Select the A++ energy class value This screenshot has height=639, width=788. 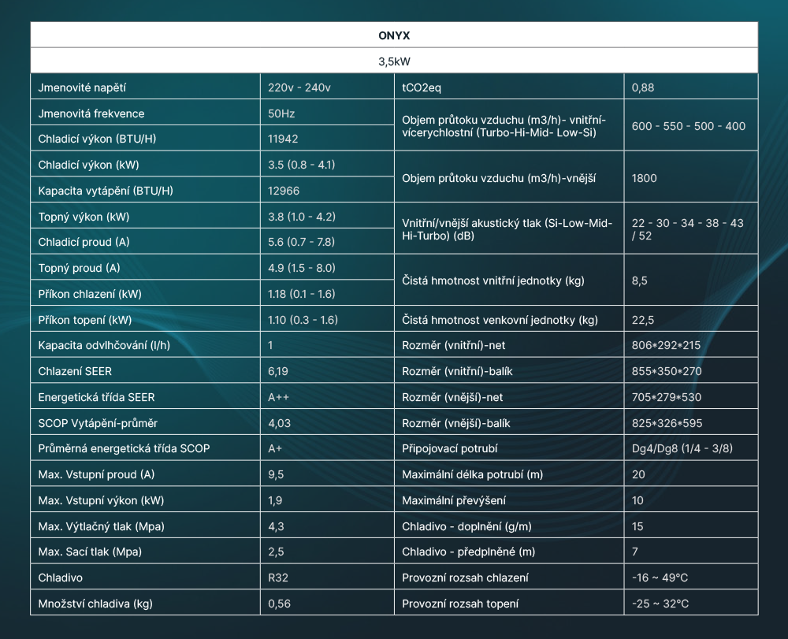(280, 397)
